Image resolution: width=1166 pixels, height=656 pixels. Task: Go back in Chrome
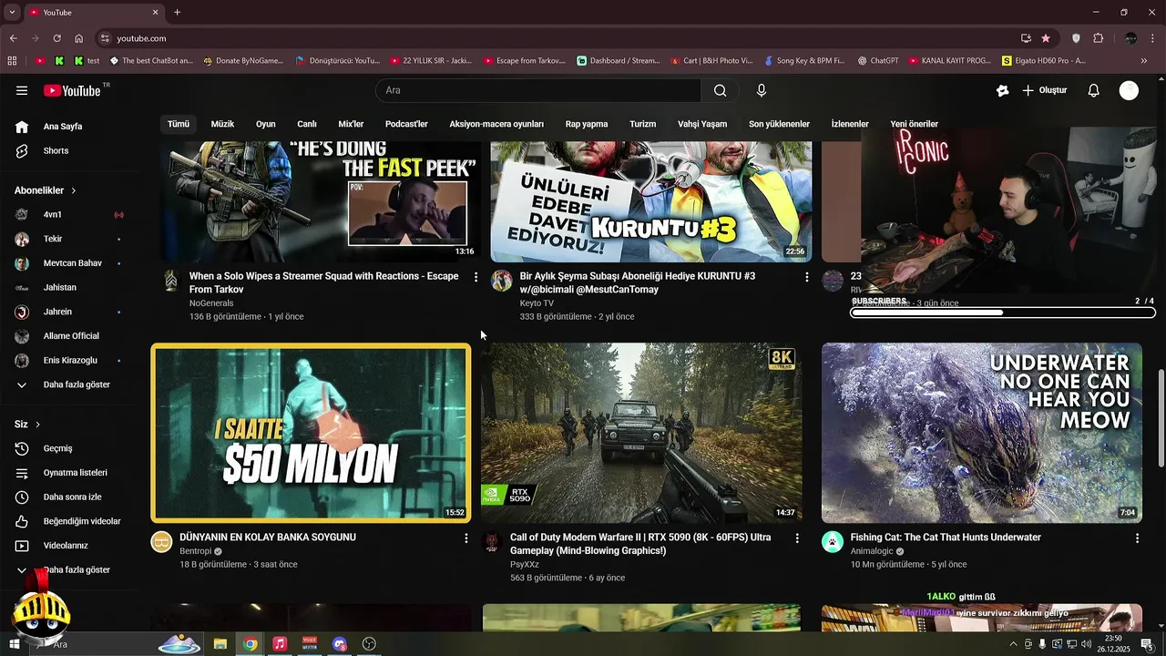[x=13, y=38]
